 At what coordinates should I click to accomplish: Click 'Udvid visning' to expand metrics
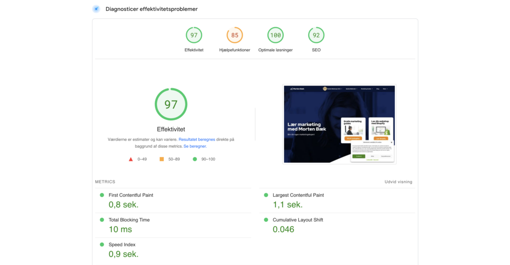(x=398, y=182)
